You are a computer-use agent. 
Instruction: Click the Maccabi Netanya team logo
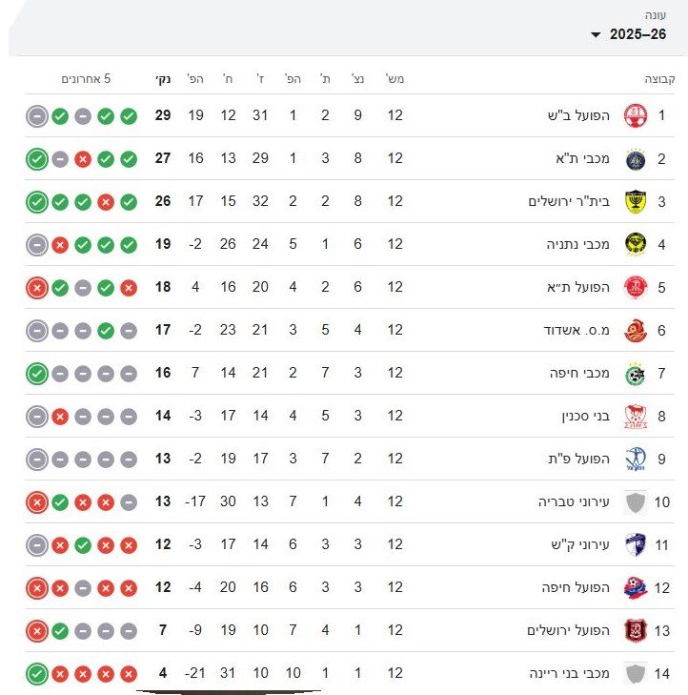pos(635,244)
